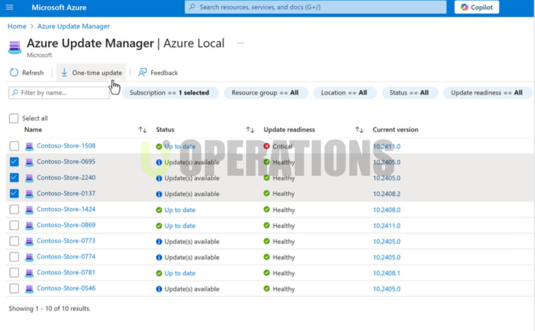The height and width of the screenshot is (331, 535).
Task: Click the info status icon for Contoso-Store-0773
Action: coord(159,242)
